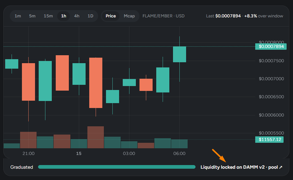Click the tallest red volume bar
The image size is (293, 180).
pos(96,137)
